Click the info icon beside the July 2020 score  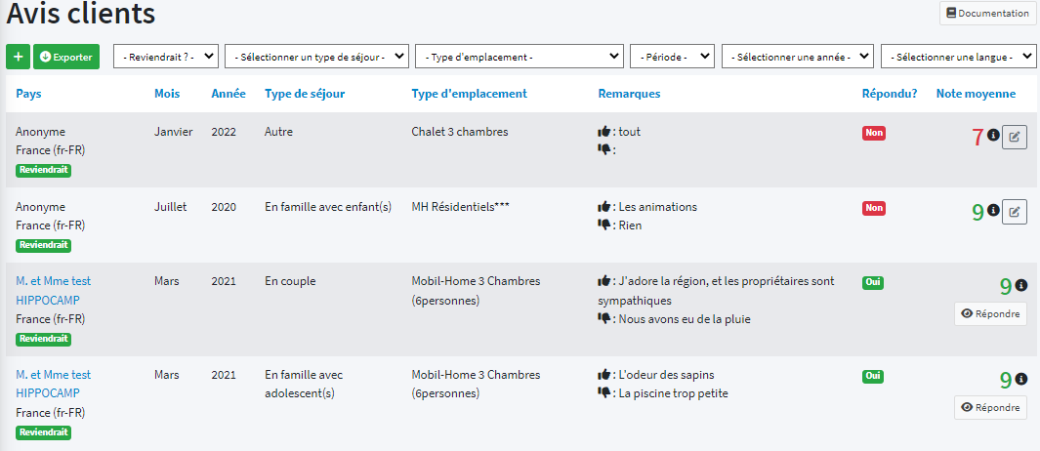click(x=993, y=211)
